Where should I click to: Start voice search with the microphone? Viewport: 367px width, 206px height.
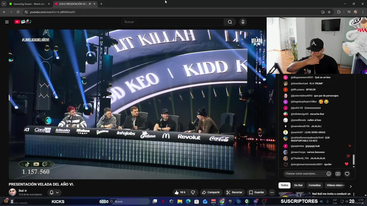point(243,22)
